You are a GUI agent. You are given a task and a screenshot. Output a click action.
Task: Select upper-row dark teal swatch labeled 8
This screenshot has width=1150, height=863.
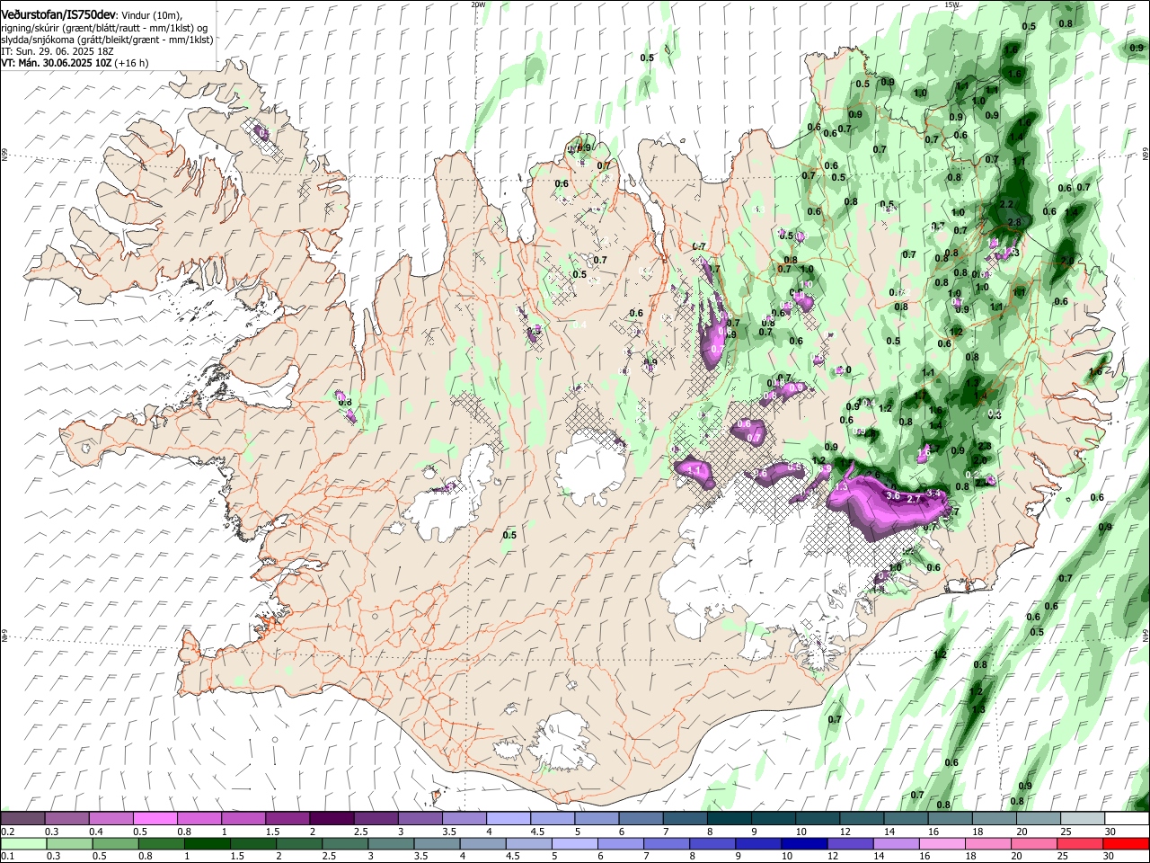[x=730, y=819]
